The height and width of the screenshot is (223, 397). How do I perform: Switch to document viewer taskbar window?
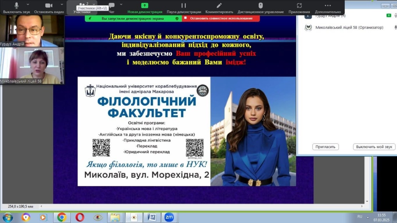tap(134, 218)
